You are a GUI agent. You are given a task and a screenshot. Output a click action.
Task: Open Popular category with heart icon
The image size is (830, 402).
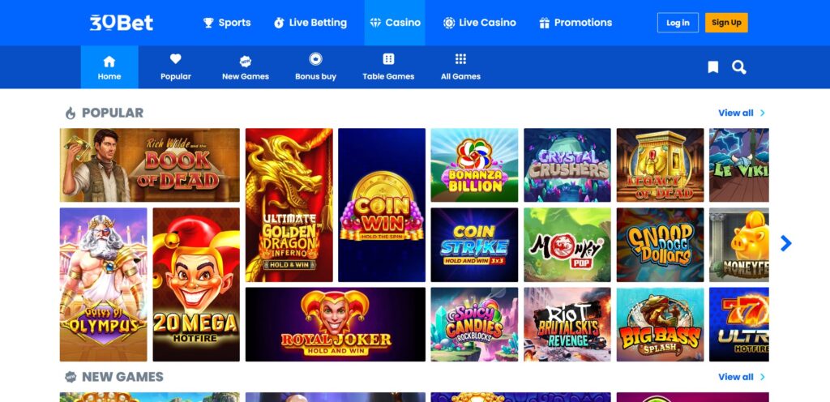(176, 58)
